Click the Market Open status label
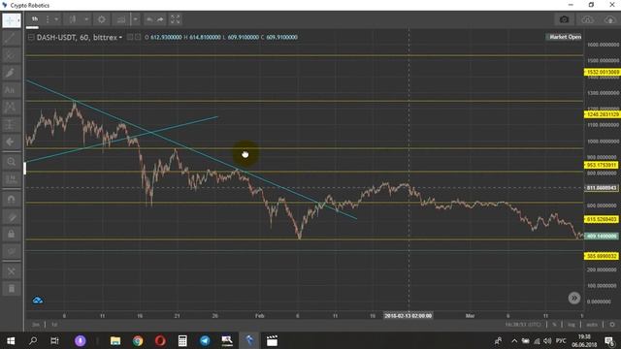 click(x=565, y=37)
